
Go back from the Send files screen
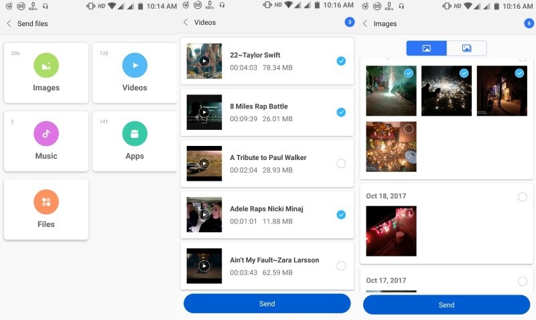tap(9, 23)
